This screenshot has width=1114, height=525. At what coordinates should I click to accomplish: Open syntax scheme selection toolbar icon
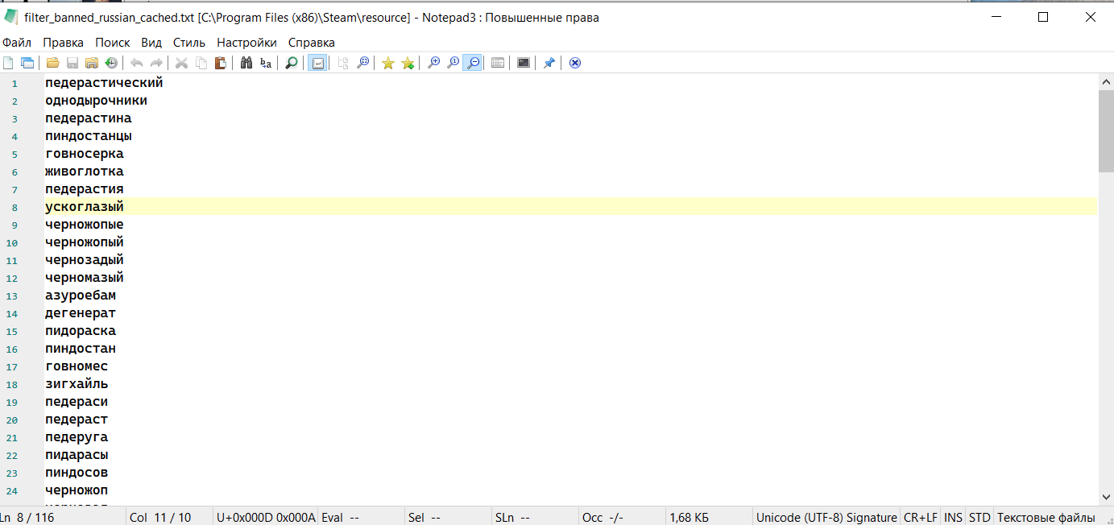pyautogui.click(x=498, y=63)
